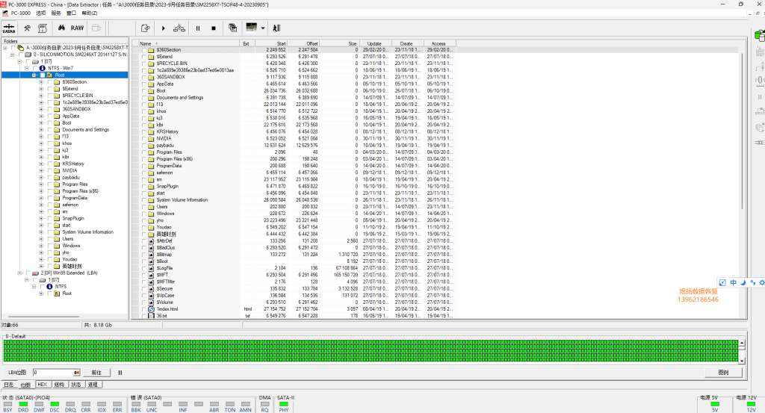The height and width of the screenshot is (413, 765).
Task: Open the map tree structure icon
Action: pyautogui.click(x=179, y=28)
